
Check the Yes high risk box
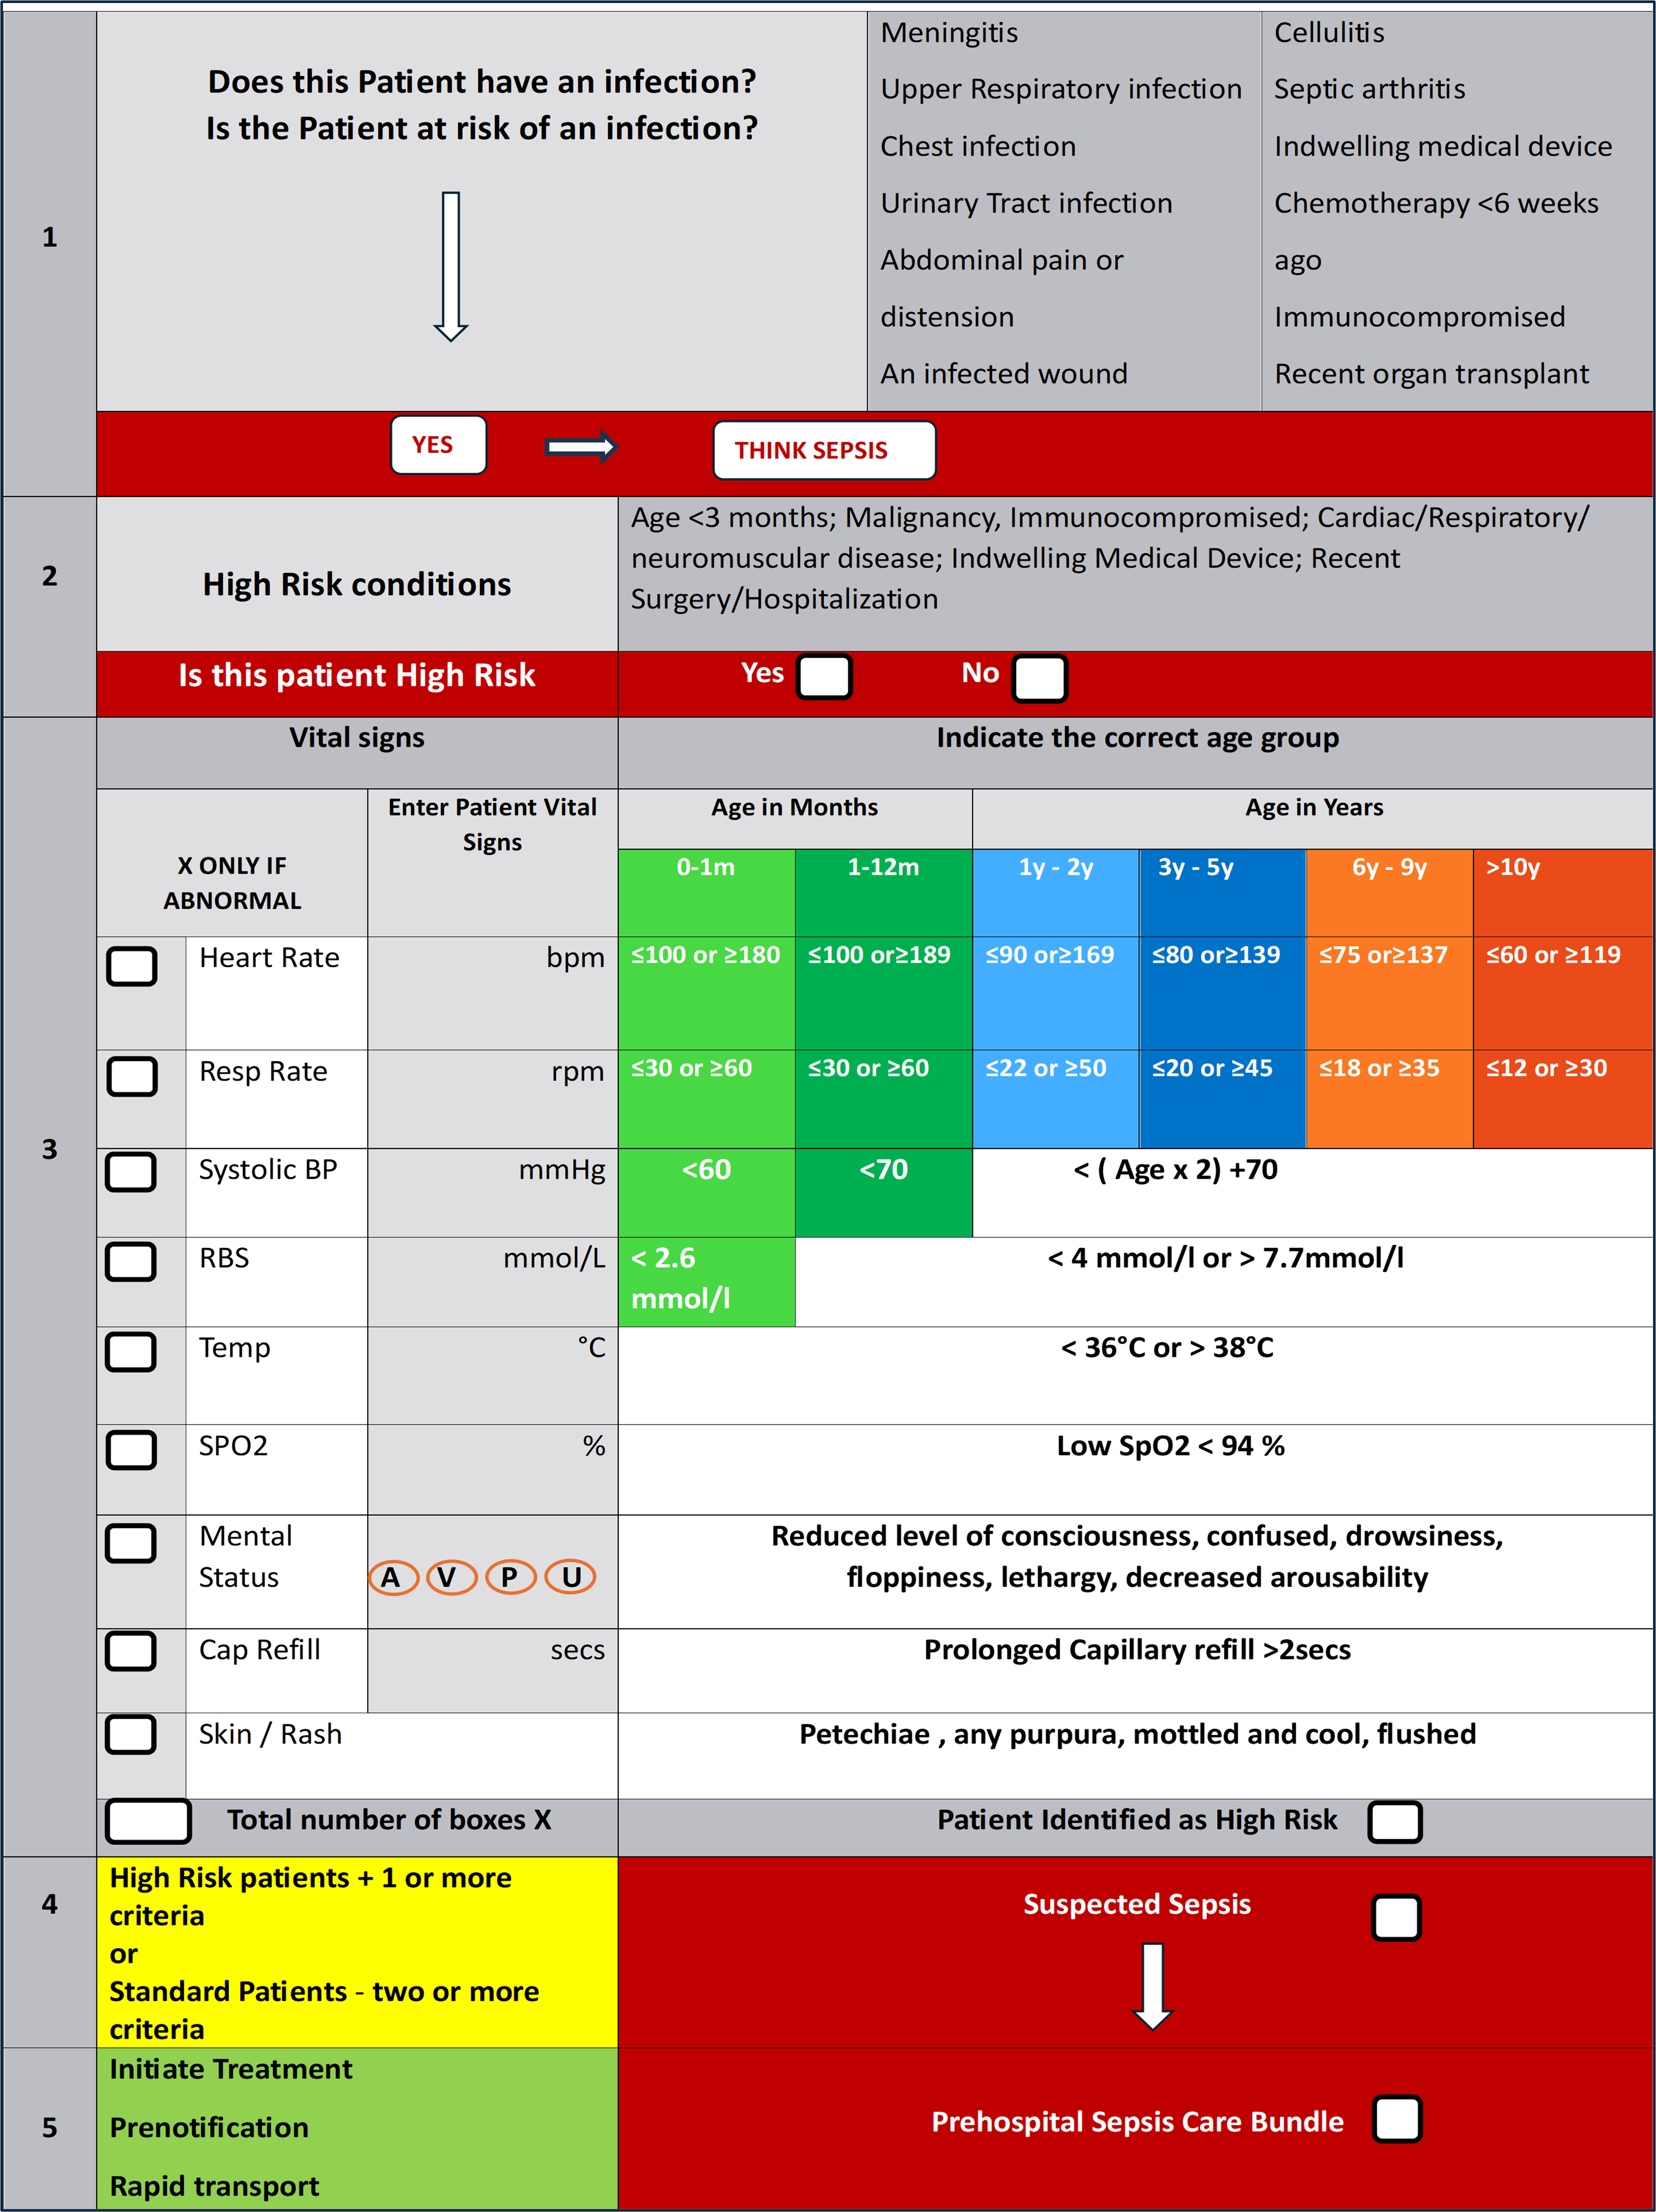coord(824,677)
